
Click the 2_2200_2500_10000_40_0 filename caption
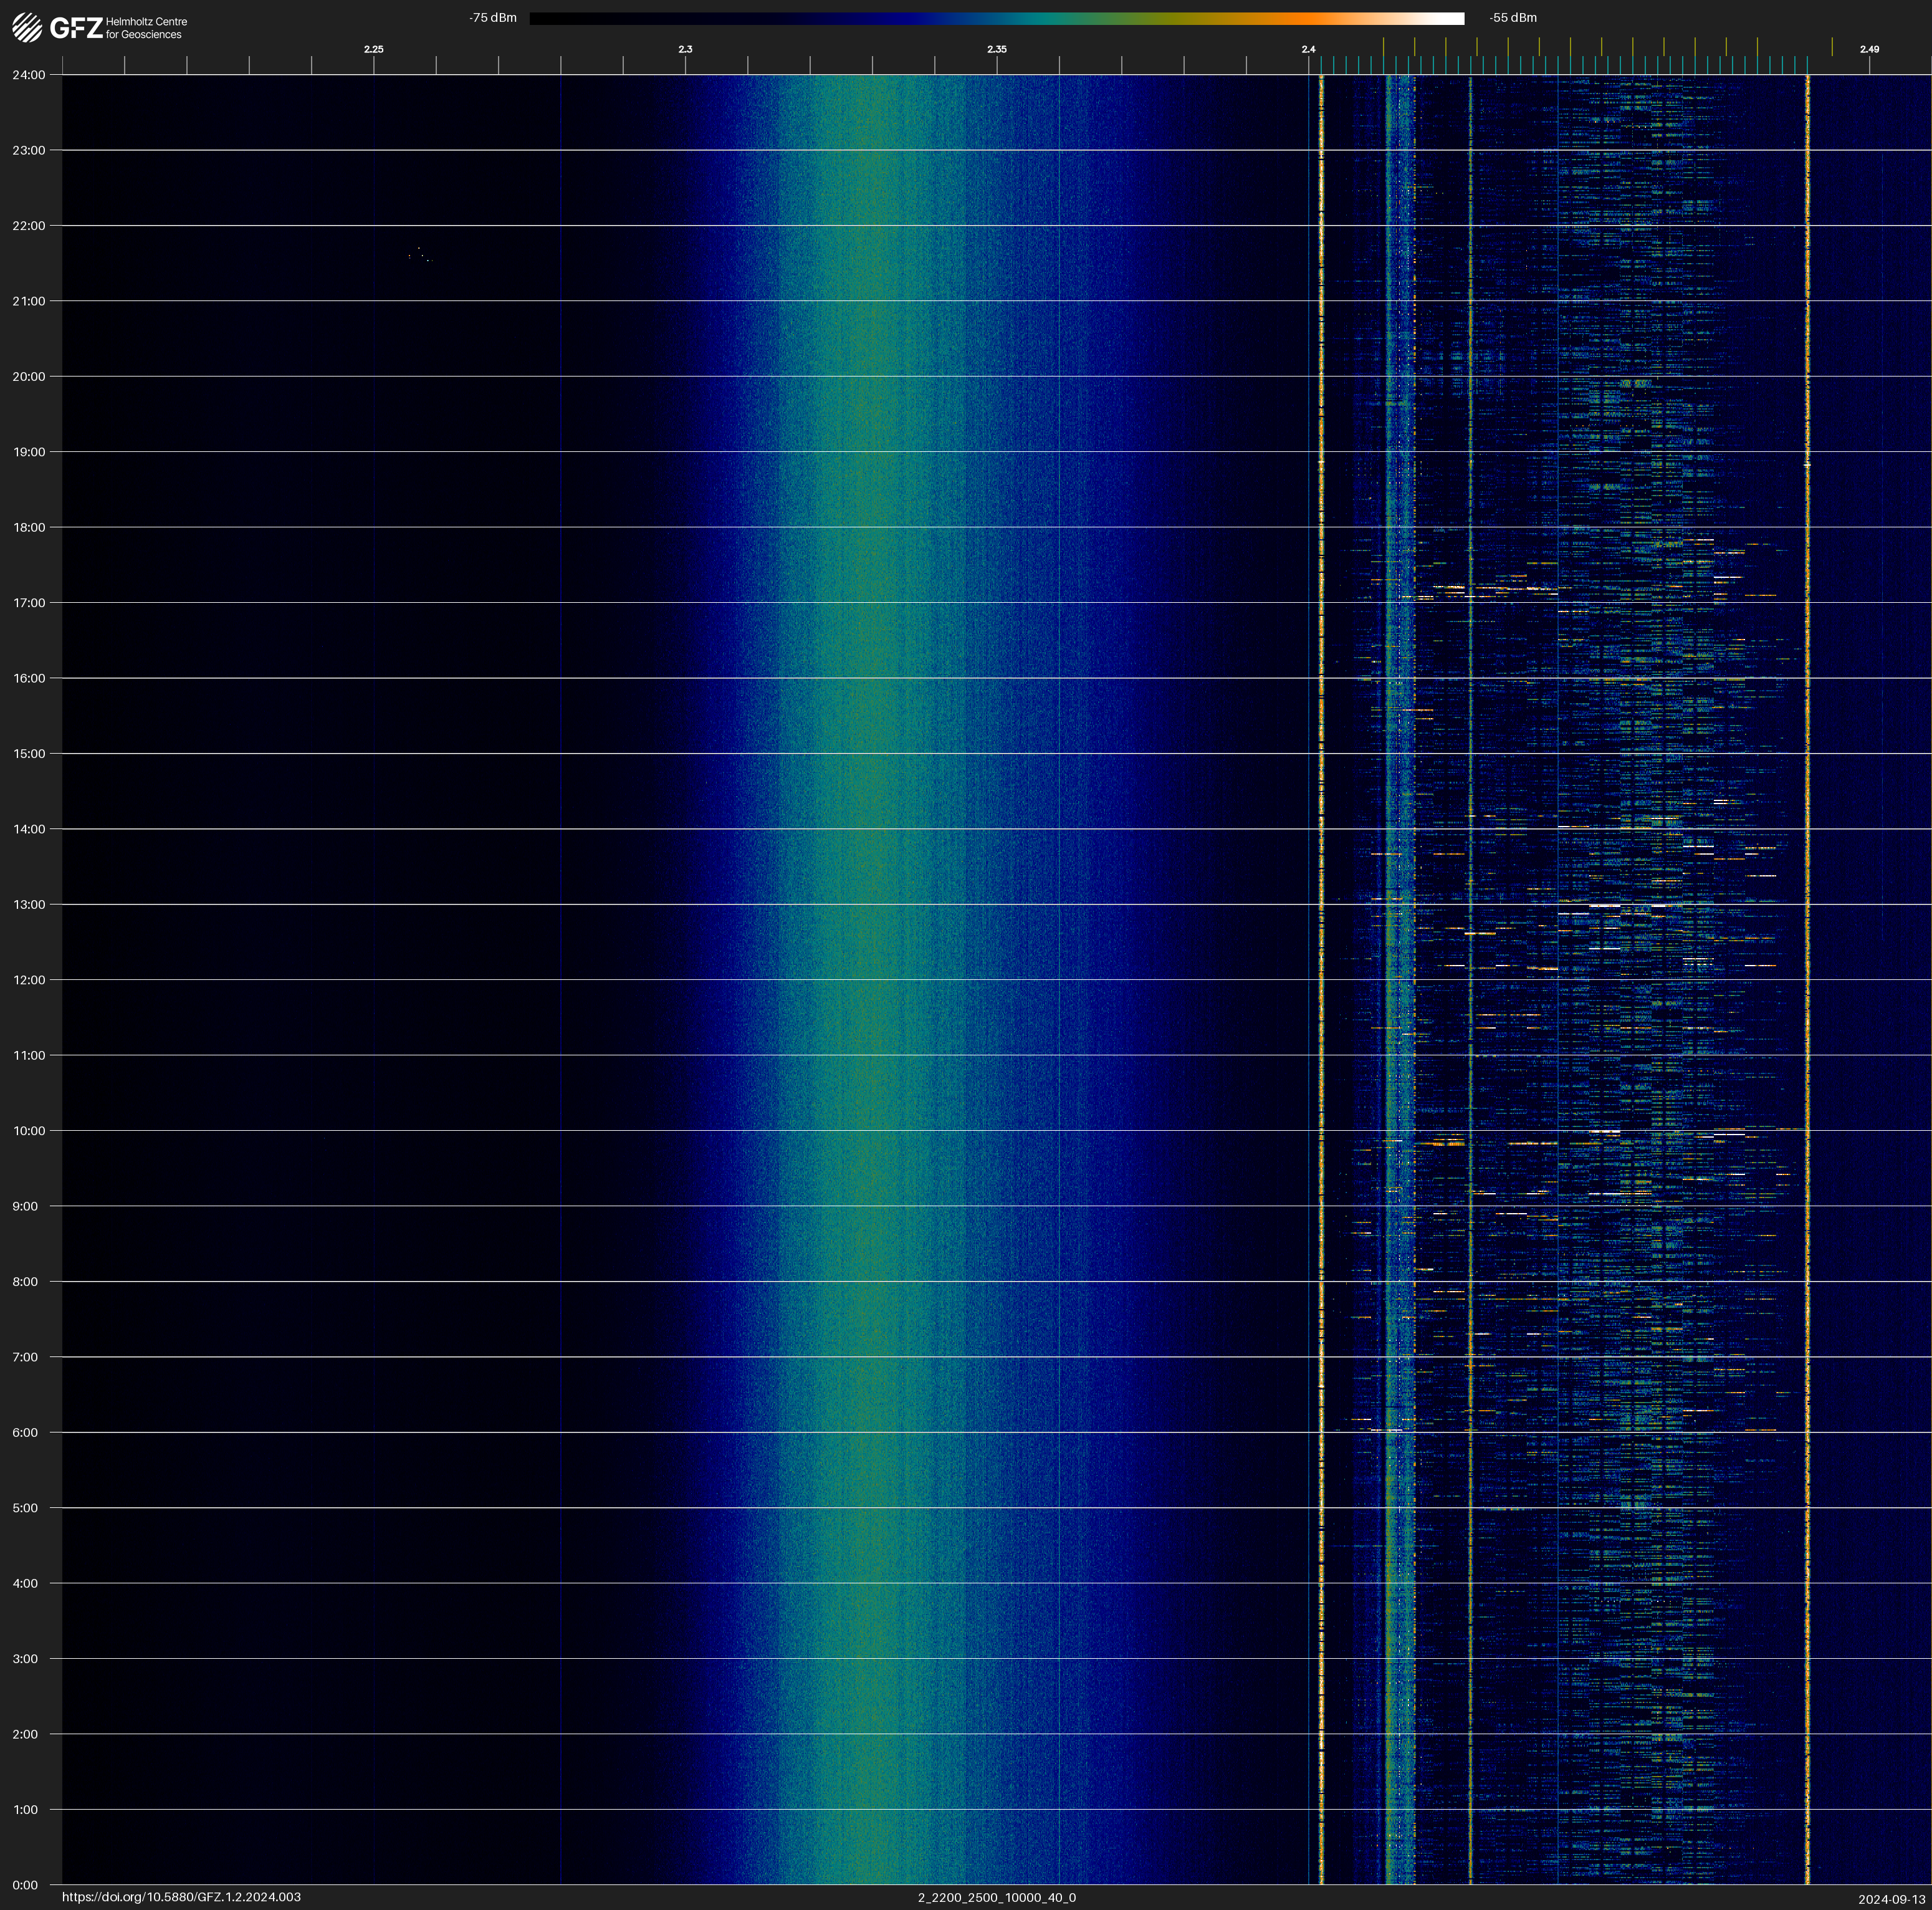(x=997, y=1897)
